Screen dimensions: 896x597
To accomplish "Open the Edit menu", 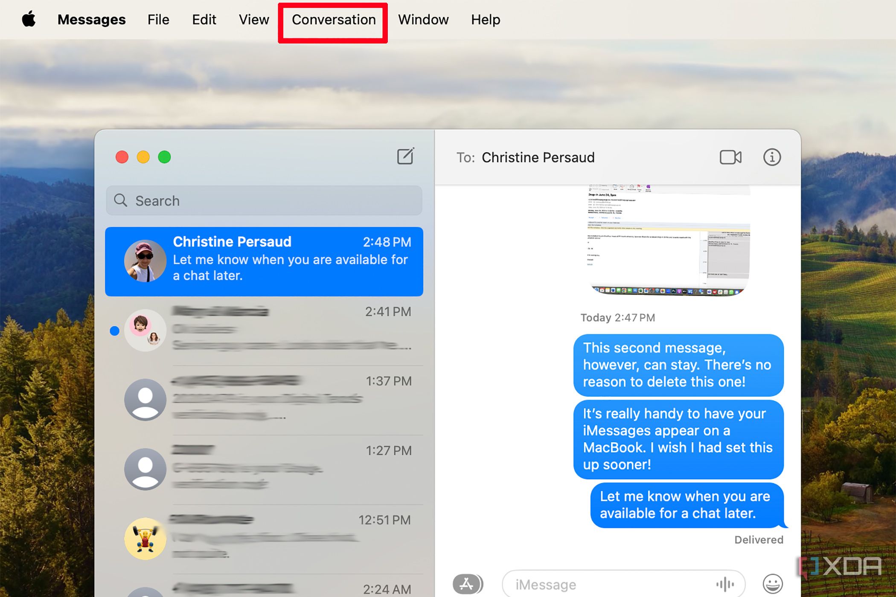I will (x=204, y=20).
